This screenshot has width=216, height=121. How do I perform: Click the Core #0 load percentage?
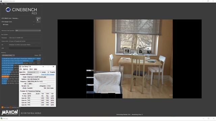52,98
